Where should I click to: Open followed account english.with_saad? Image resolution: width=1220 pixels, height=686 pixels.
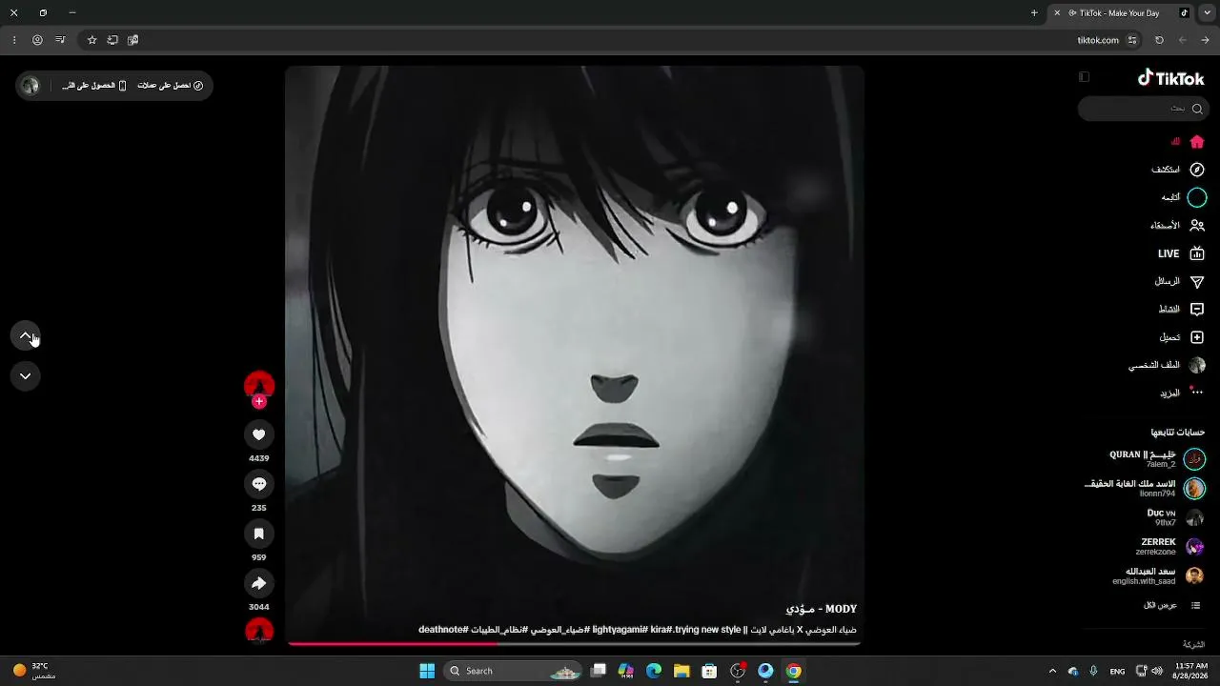1159,576
